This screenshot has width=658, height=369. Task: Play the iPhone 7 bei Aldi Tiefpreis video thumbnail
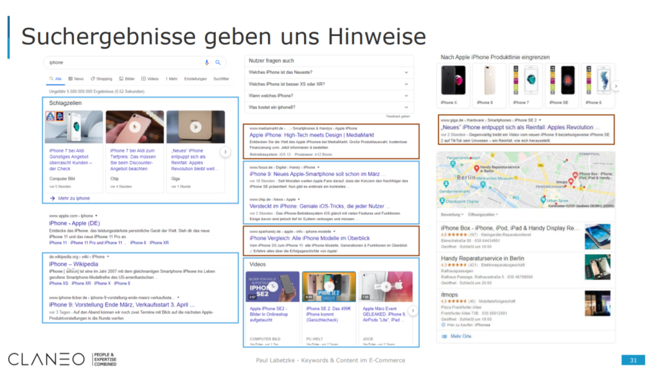[x=135, y=126]
